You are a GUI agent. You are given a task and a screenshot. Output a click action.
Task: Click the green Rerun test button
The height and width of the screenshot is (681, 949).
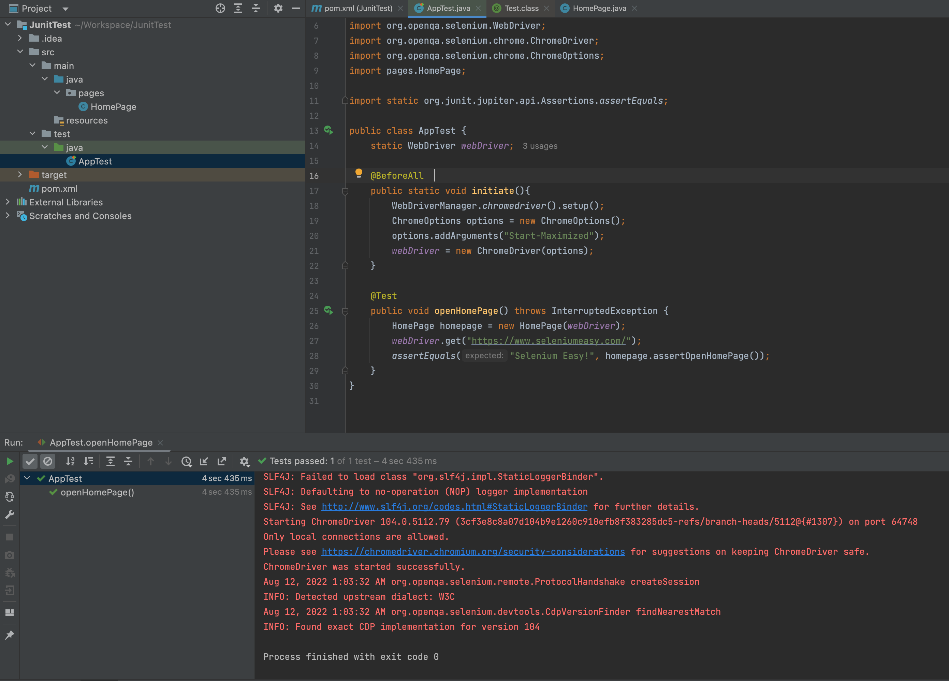(9, 461)
